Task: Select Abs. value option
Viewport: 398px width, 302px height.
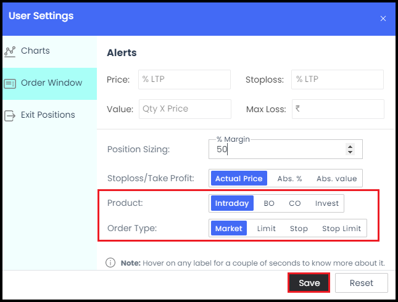Action: 336,179
